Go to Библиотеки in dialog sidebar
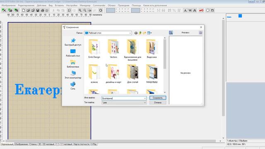 coord(73,64)
